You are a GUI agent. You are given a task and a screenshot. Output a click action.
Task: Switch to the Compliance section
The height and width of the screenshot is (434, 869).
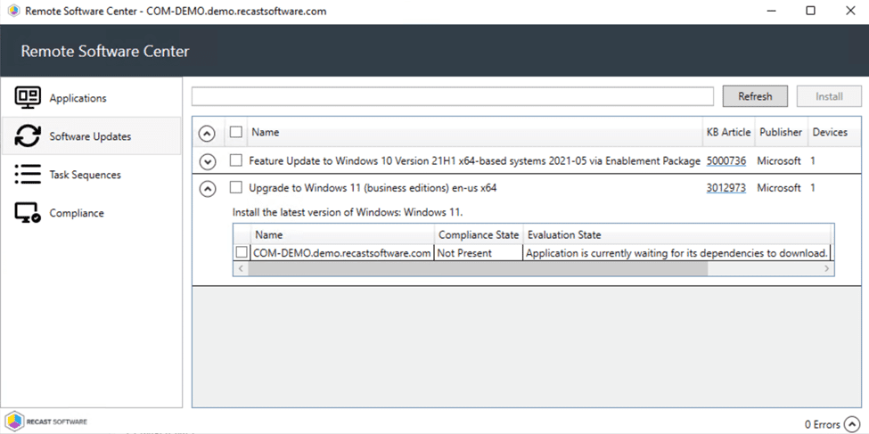[77, 213]
